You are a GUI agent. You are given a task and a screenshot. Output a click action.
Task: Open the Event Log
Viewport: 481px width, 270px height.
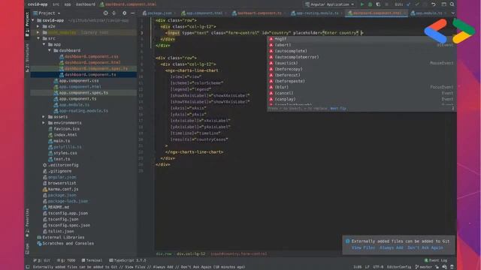point(436,260)
